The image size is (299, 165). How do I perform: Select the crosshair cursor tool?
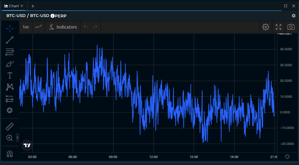click(x=10, y=28)
